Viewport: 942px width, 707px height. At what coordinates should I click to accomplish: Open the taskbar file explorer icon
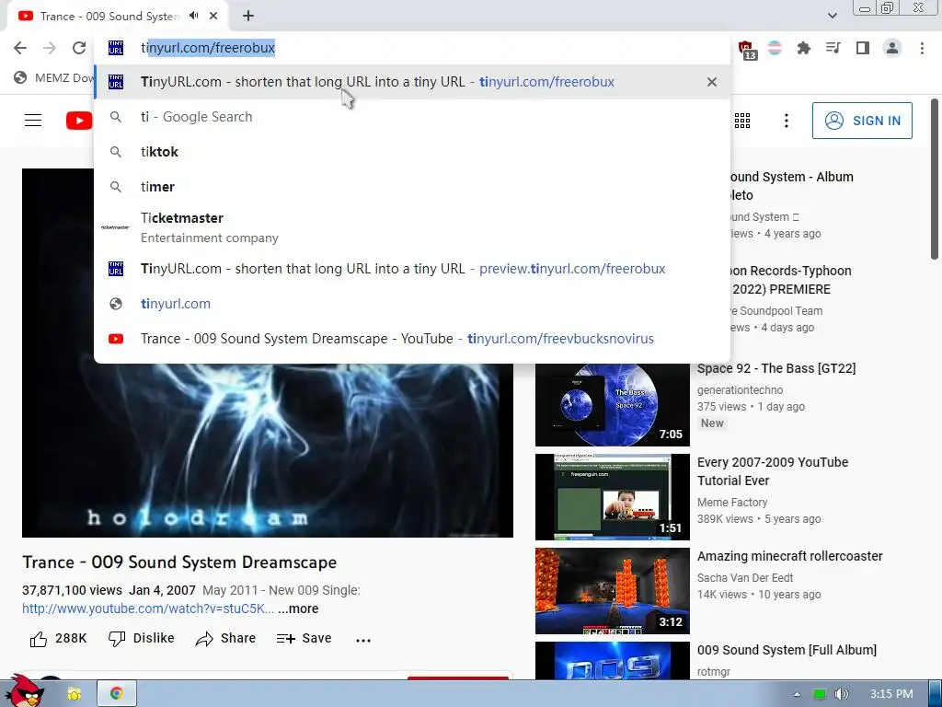[75, 694]
